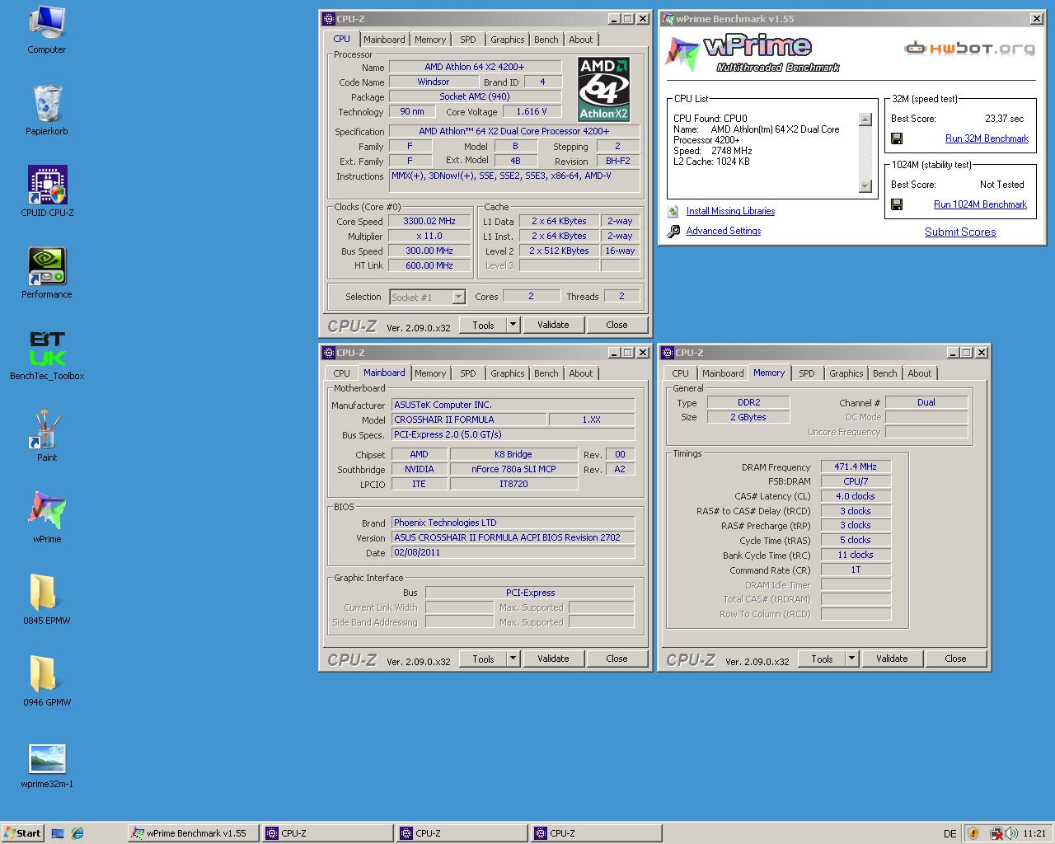Click the network disconnected tray icon
The height and width of the screenshot is (844, 1055).
pos(996,833)
